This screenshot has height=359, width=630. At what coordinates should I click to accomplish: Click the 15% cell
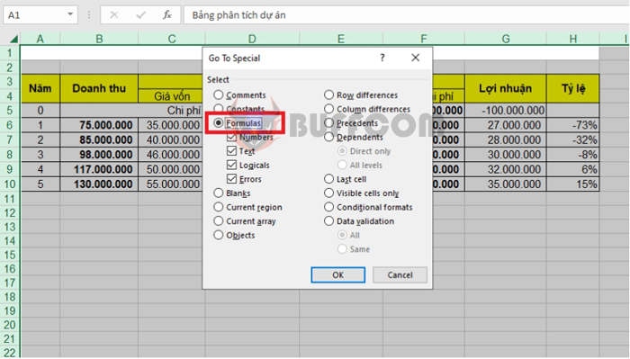point(573,184)
